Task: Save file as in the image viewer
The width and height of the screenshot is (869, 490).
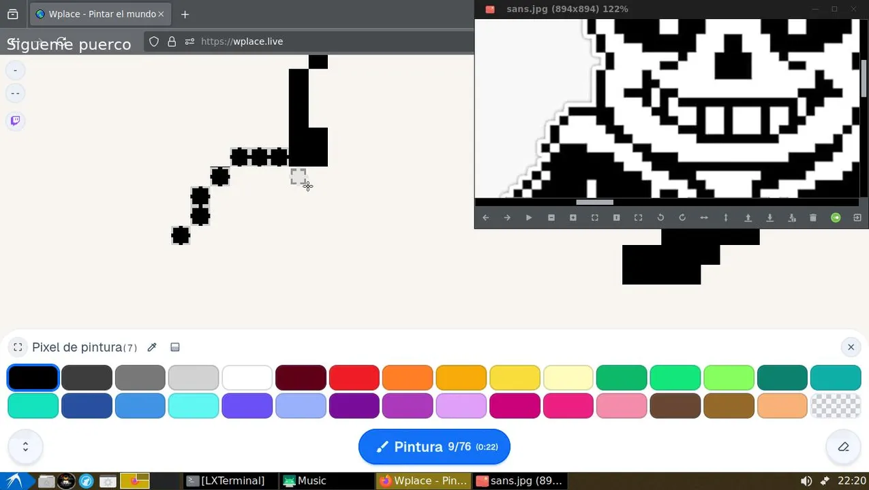Action: pos(792,218)
